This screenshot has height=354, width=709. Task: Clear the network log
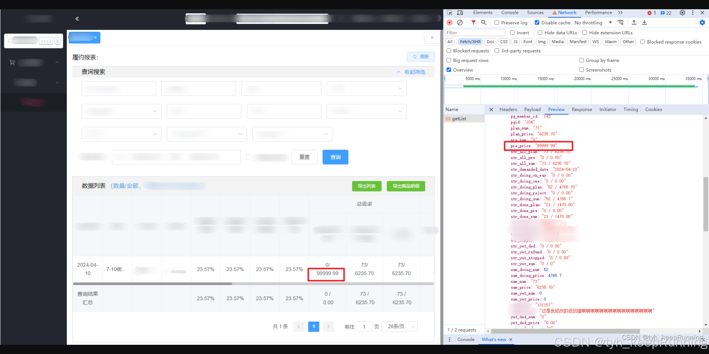tap(460, 23)
